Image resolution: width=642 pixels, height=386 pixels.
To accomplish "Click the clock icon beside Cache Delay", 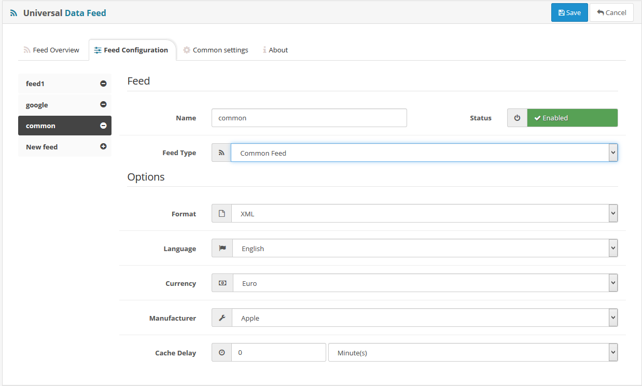I will [x=222, y=352].
